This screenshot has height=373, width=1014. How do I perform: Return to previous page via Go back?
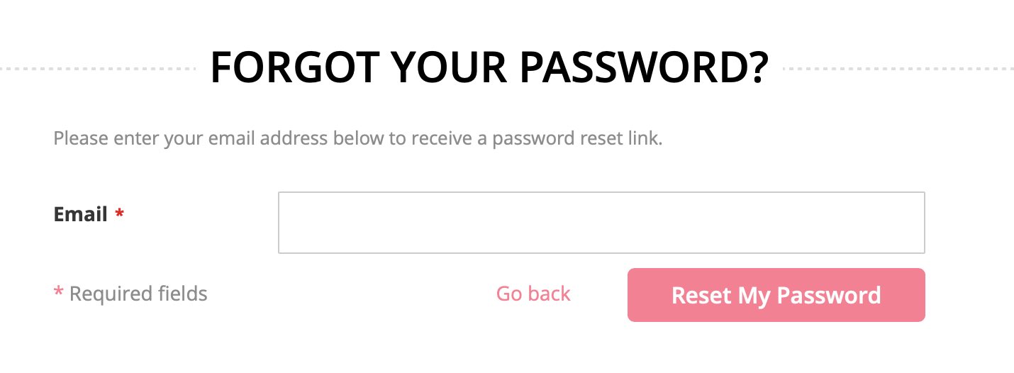click(533, 294)
